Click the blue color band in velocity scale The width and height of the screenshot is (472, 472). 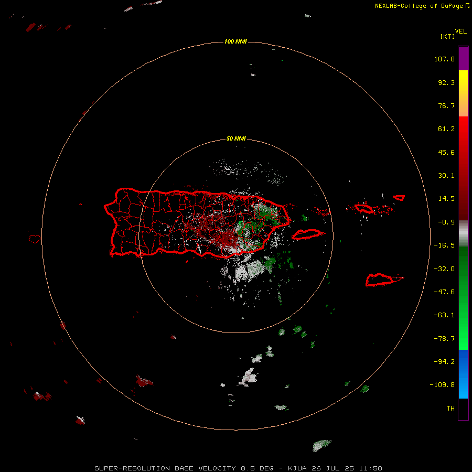(x=463, y=374)
